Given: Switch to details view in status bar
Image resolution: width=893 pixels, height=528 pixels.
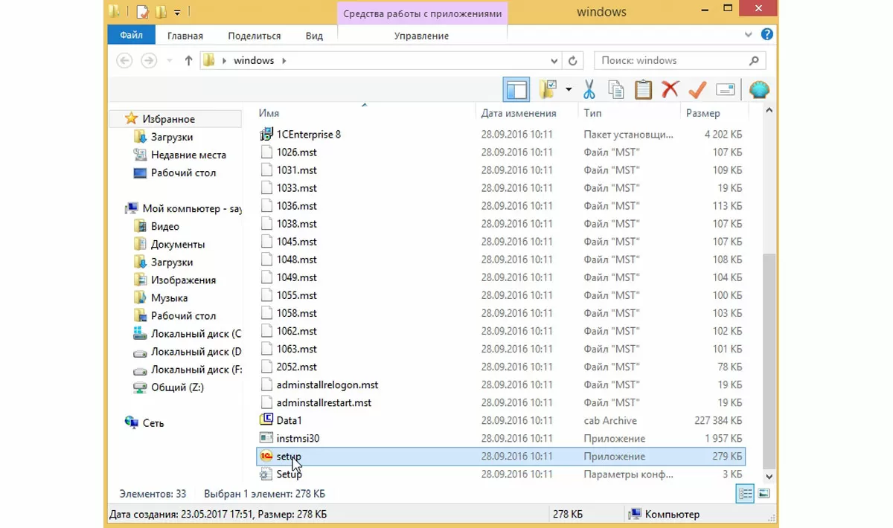Looking at the screenshot, I should point(745,493).
